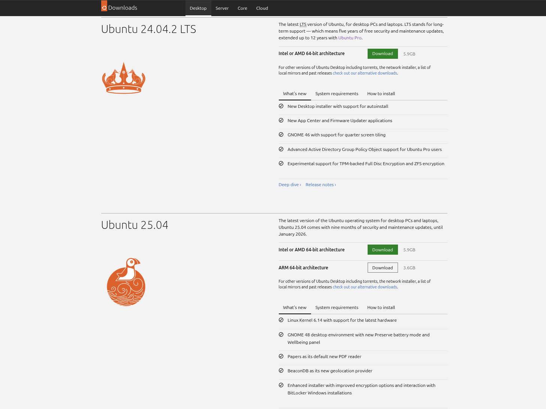546x409 pixels.
Task: Download Ubuntu 25.04 Intel or AMD 64-bit
Action: click(383, 250)
